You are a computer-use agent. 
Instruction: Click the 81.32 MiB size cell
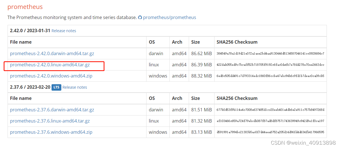202,121
